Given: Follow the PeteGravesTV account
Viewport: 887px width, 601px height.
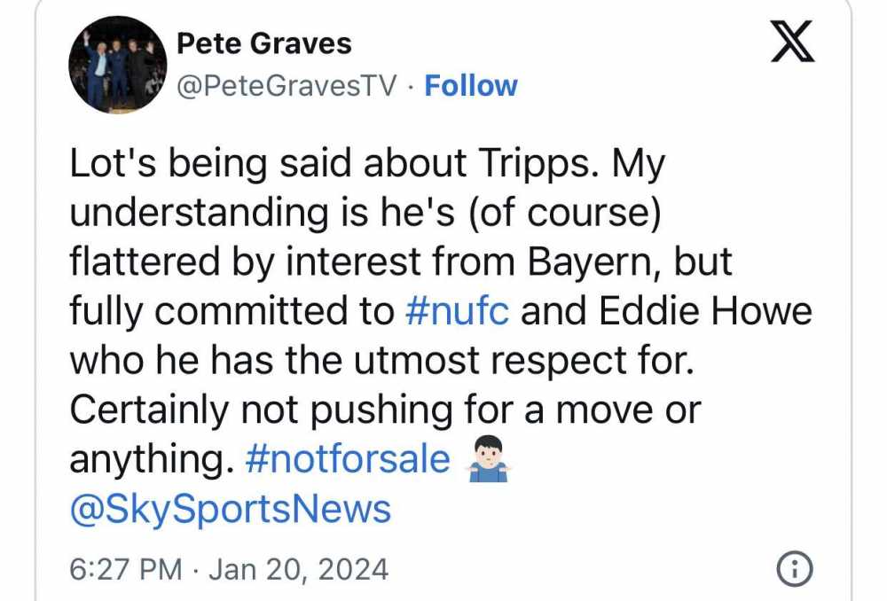Looking at the screenshot, I should [471, 86].
